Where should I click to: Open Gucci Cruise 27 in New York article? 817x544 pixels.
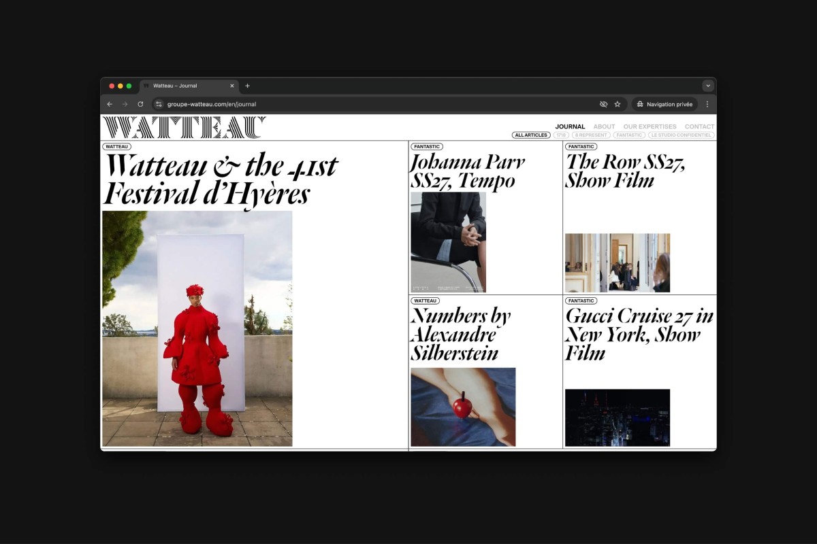(639, 335)
